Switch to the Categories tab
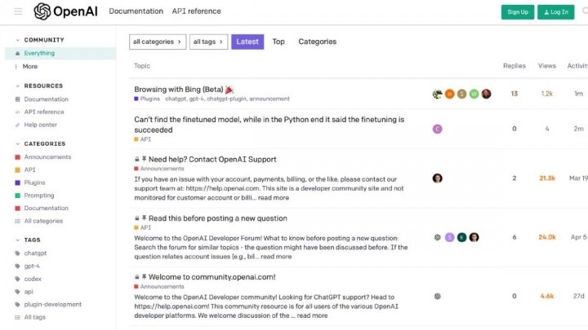 pyautogui.click(x=317, y=42)
